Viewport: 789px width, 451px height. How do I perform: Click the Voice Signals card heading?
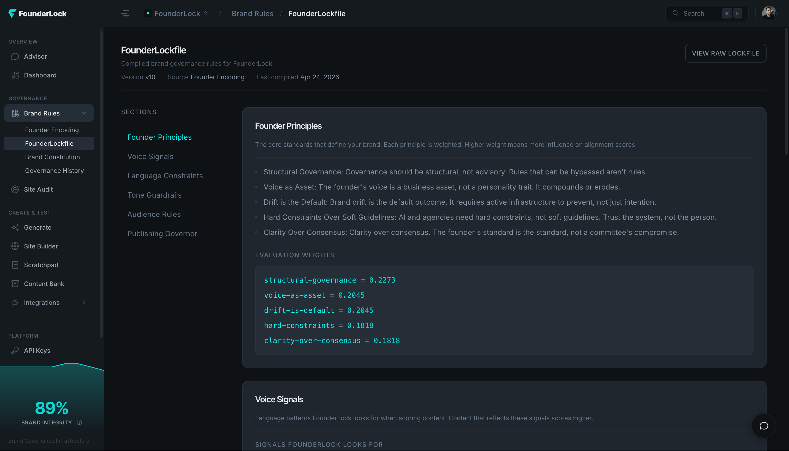[x=279, y=400]
